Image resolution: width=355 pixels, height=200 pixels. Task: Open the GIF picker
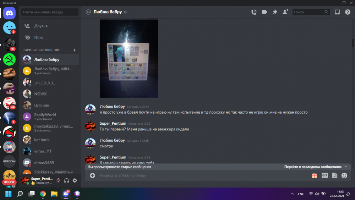pos(325,175)
